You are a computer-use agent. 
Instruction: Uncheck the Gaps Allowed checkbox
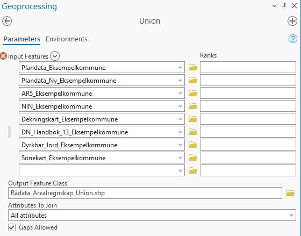point(12,227)
